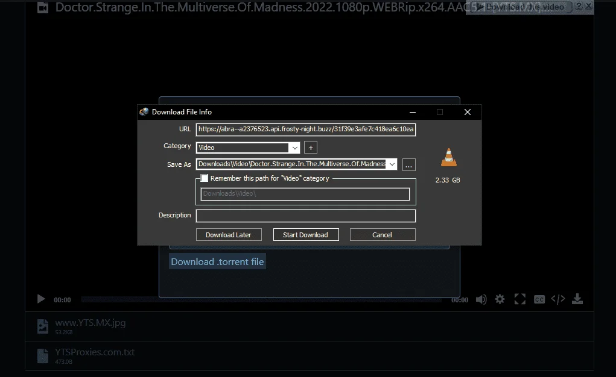This screenshot has width=616, height=377.
Task: Close the Download this video panel
Action: [x=588, y=6]
